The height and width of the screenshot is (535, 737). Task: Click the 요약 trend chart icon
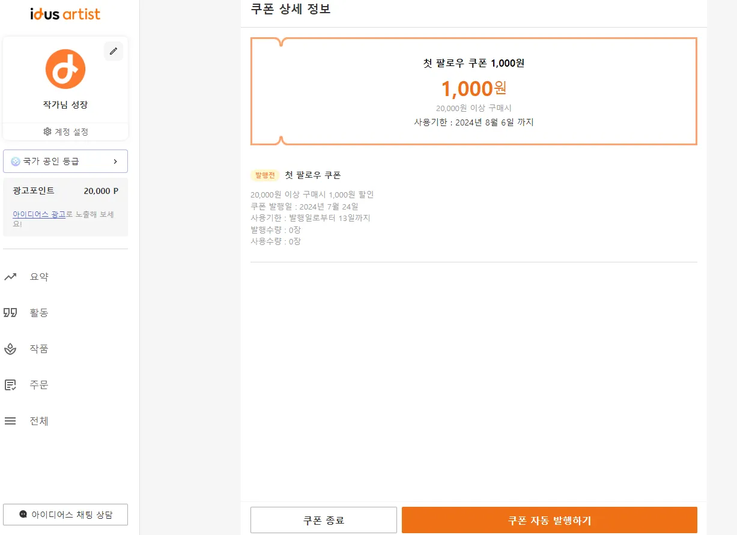10,277
